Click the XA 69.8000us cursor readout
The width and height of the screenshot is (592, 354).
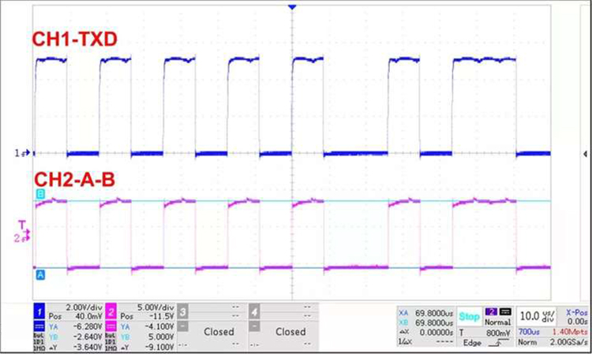click(426, 313)
